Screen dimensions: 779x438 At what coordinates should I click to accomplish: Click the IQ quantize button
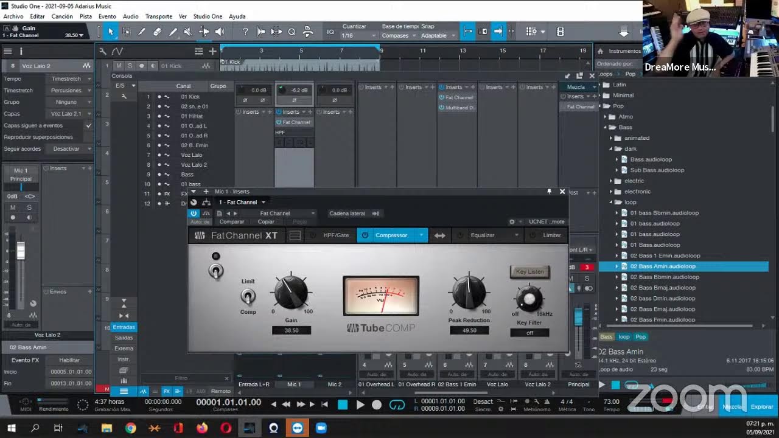pos(330,32)
